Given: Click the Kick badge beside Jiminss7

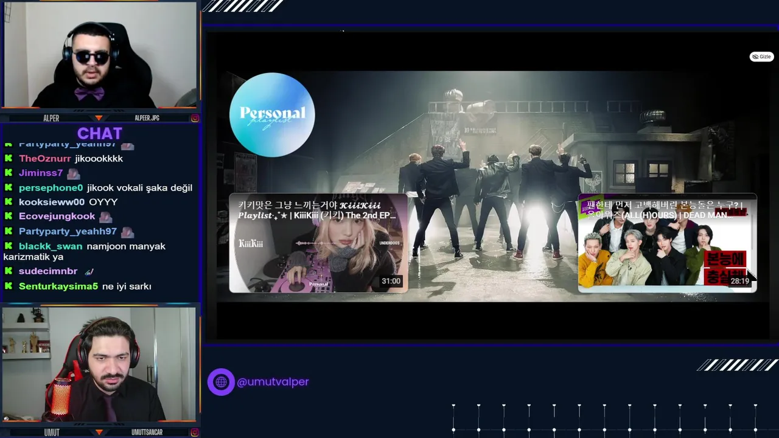Looking at the screenshot, I should (x=9, y=173).
